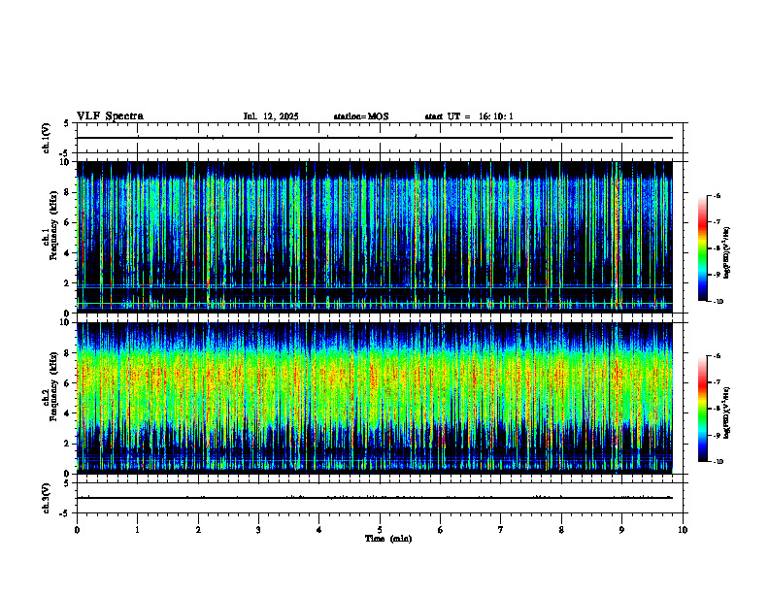Screen dimensions: 769x594
Task: Click time-axis tick label "1"
Action: 137,530
